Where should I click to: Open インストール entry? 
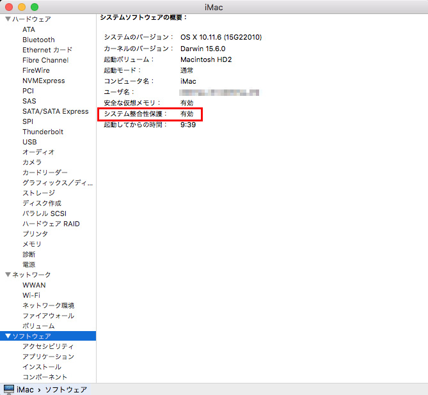coord(42,367)
